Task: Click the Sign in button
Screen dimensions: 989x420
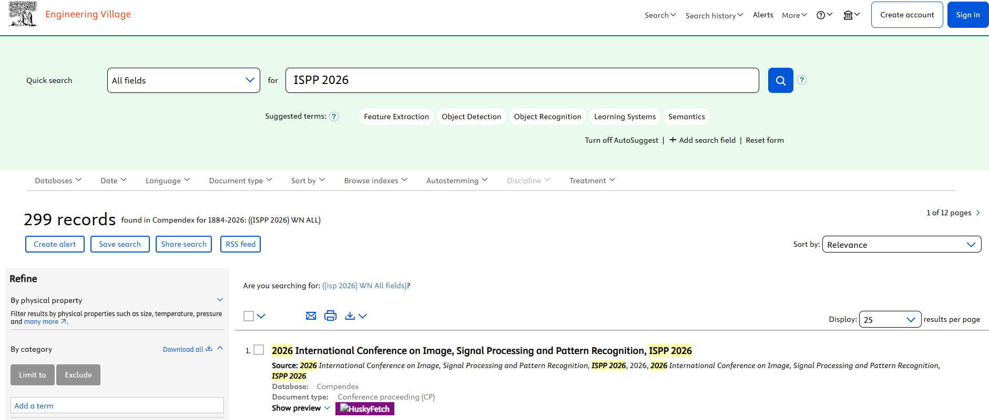Action: pos(968,15)
